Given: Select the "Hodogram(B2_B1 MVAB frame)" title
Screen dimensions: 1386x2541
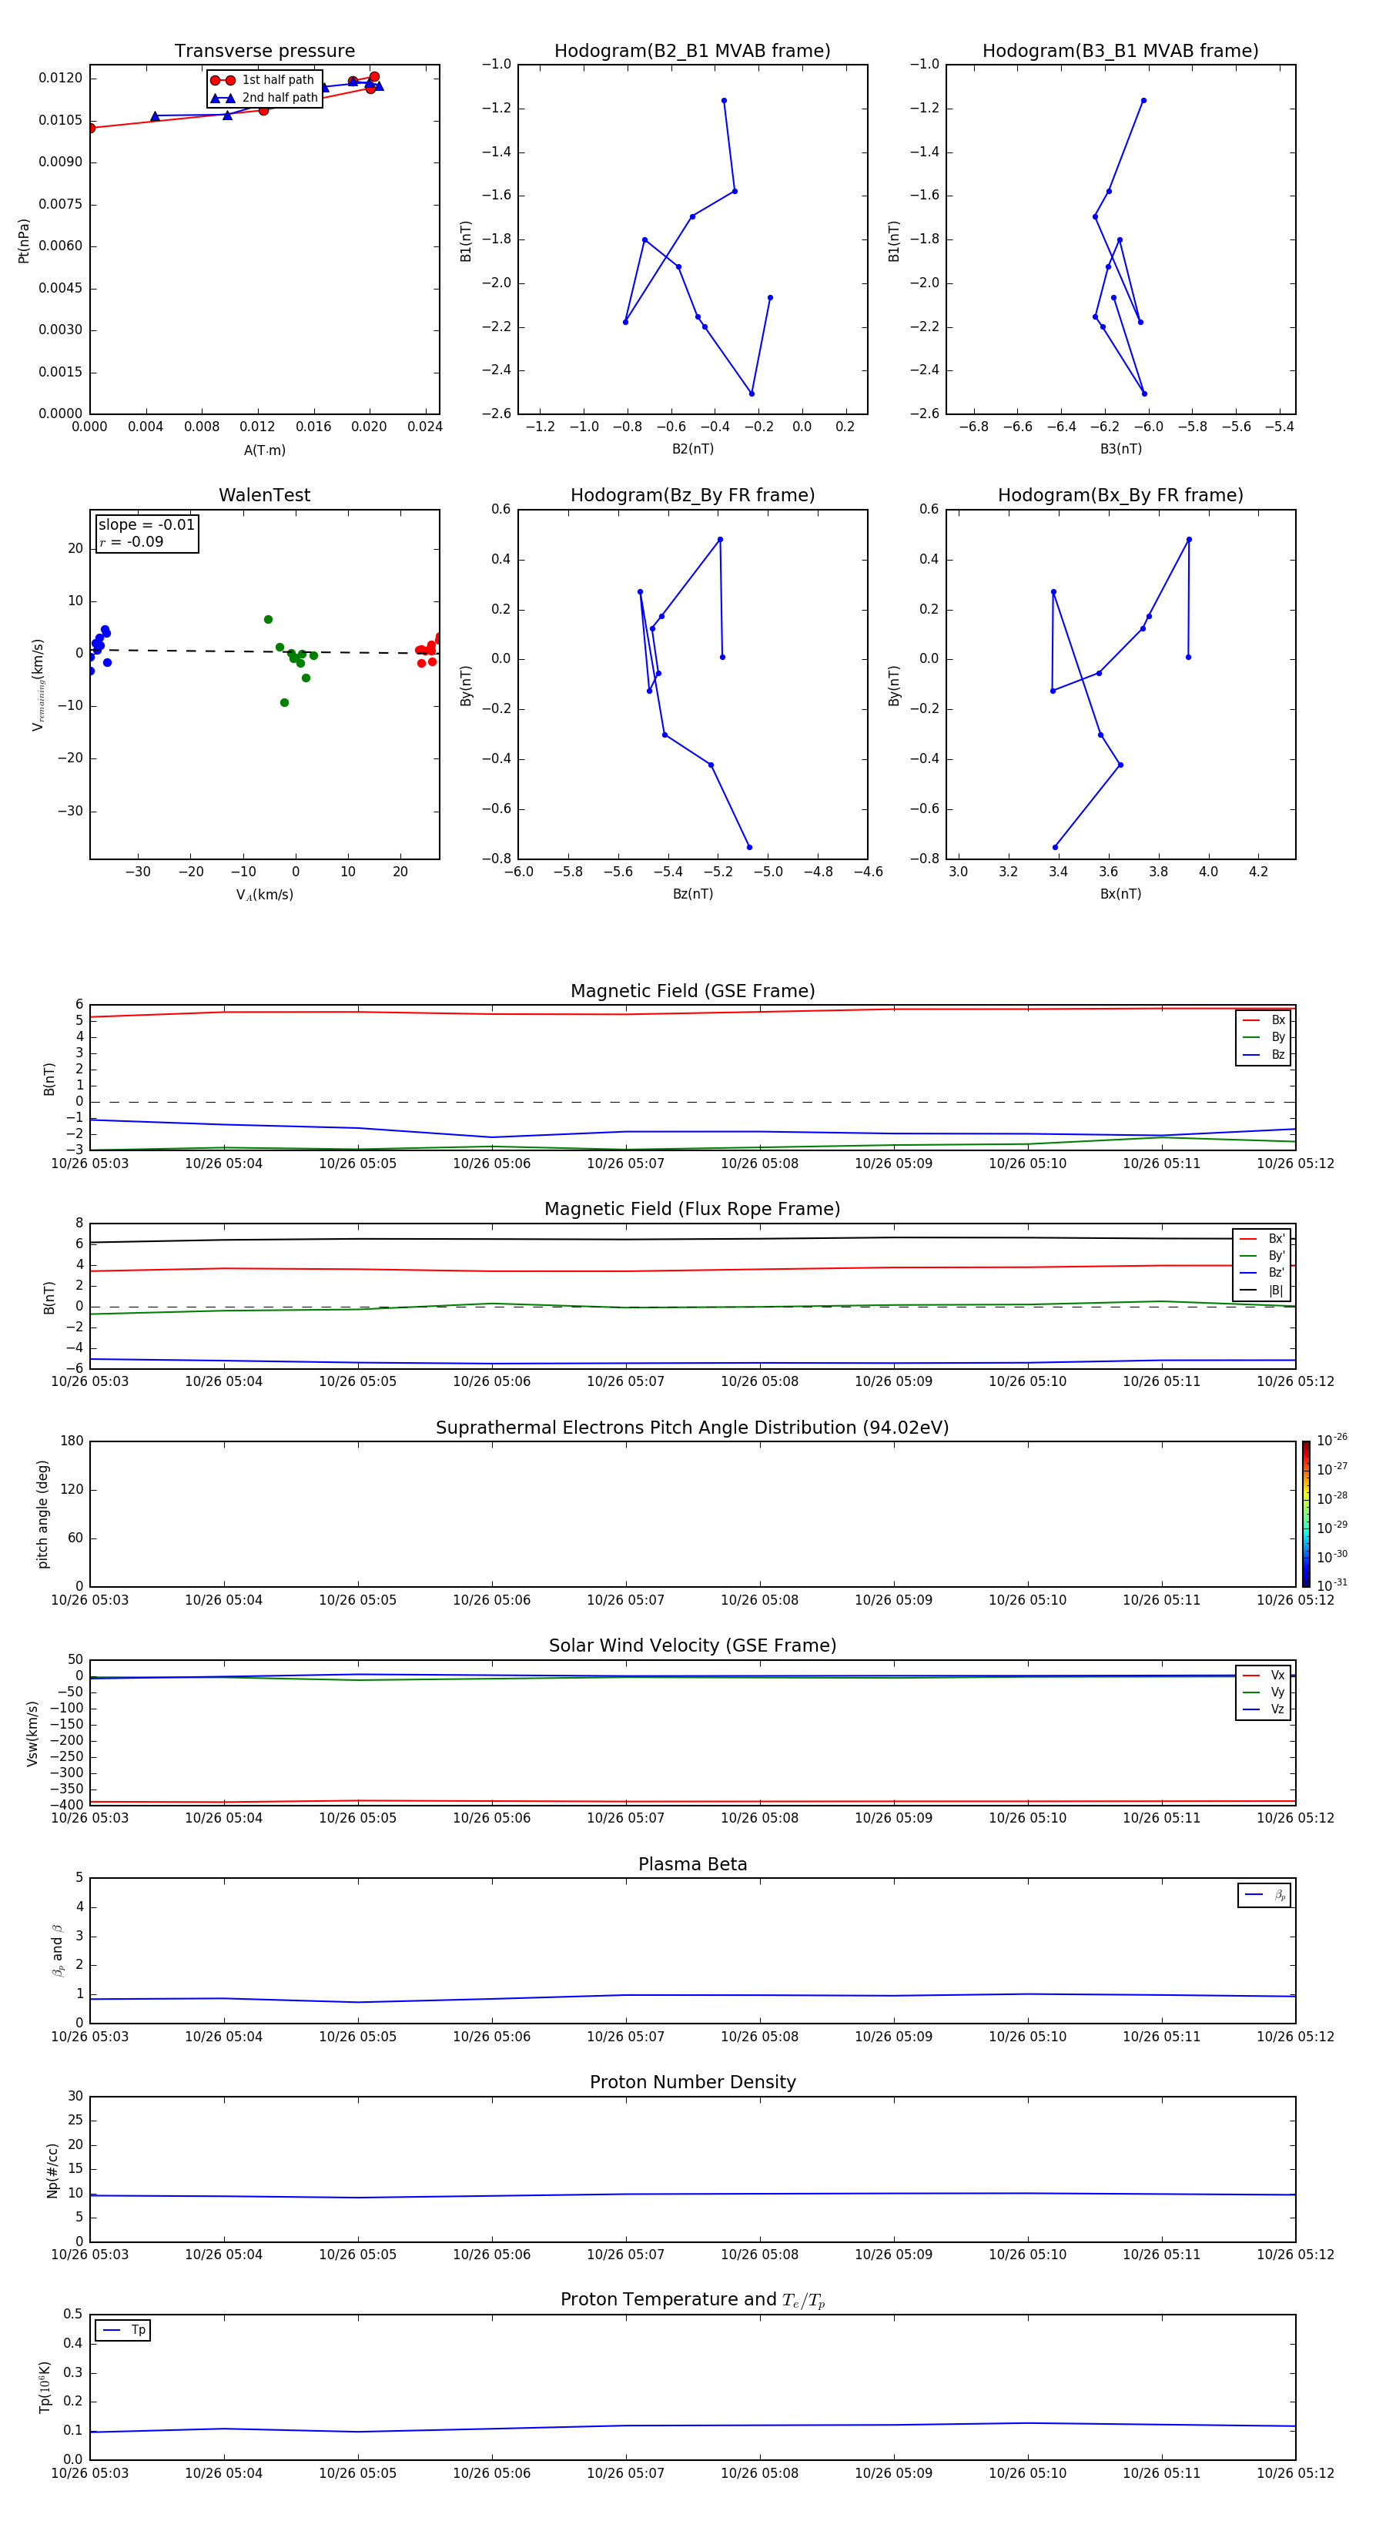Looking at the screenshot, I should [692, 52].
